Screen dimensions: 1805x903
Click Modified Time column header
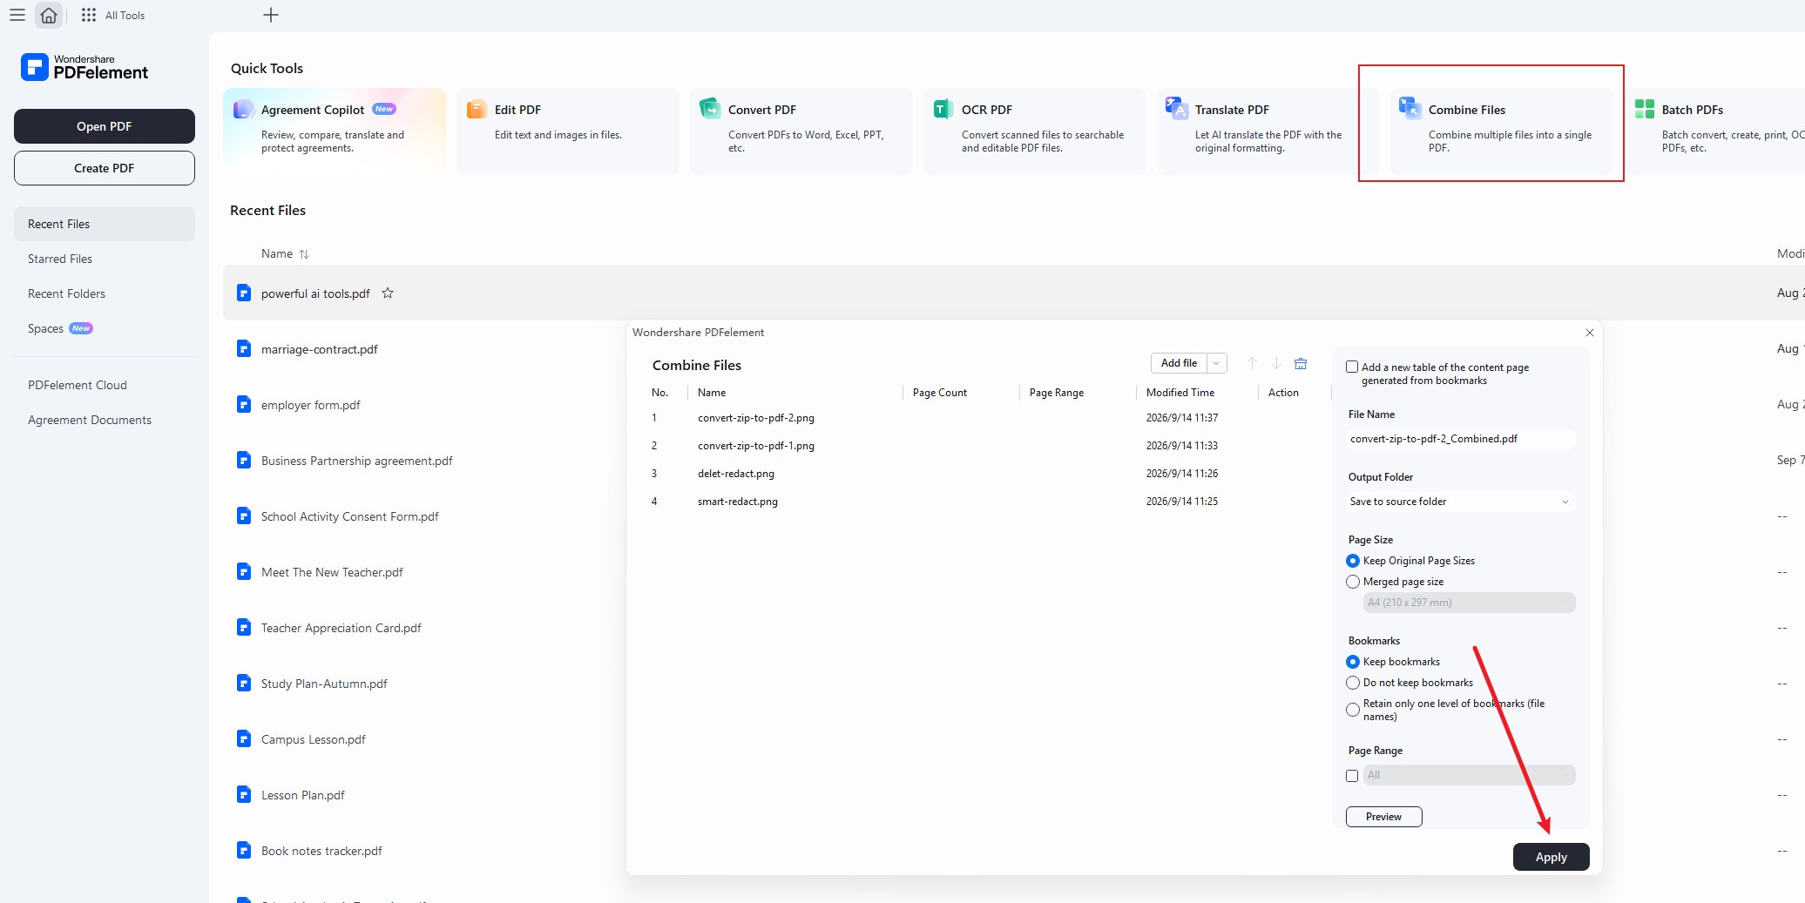coord(1180,393)
